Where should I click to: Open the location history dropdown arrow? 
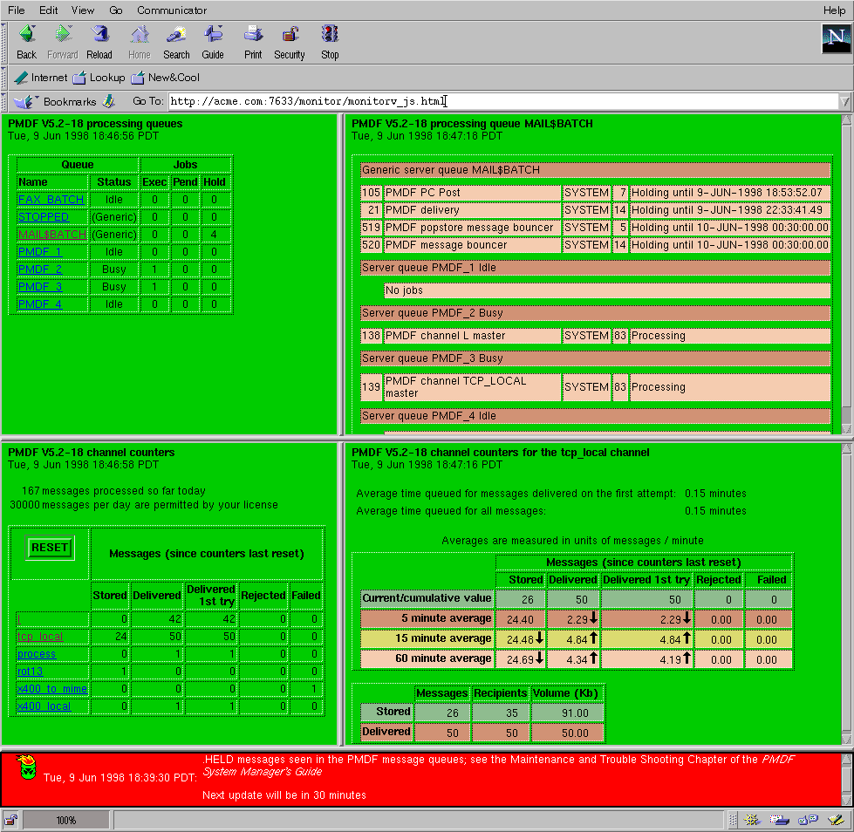(x=844, y=101)
